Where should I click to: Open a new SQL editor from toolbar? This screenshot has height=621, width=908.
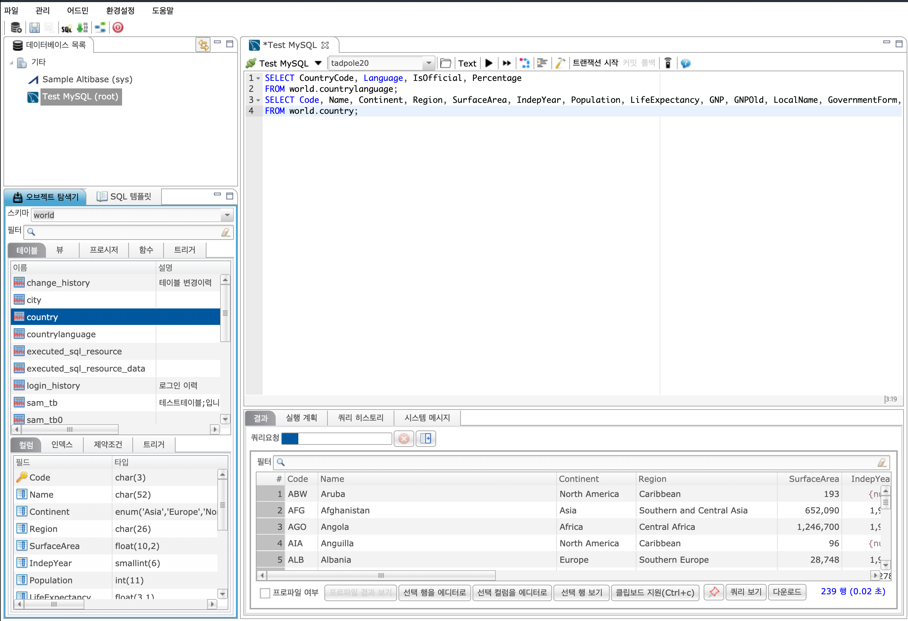[67, 28]
